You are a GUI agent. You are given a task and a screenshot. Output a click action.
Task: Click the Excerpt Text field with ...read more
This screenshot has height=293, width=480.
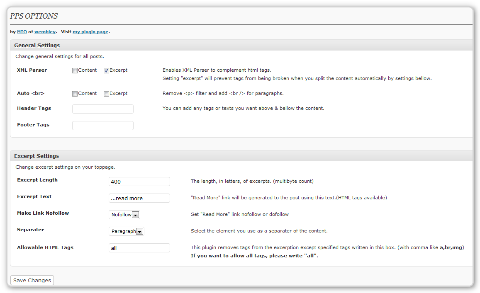coord(139,198)
